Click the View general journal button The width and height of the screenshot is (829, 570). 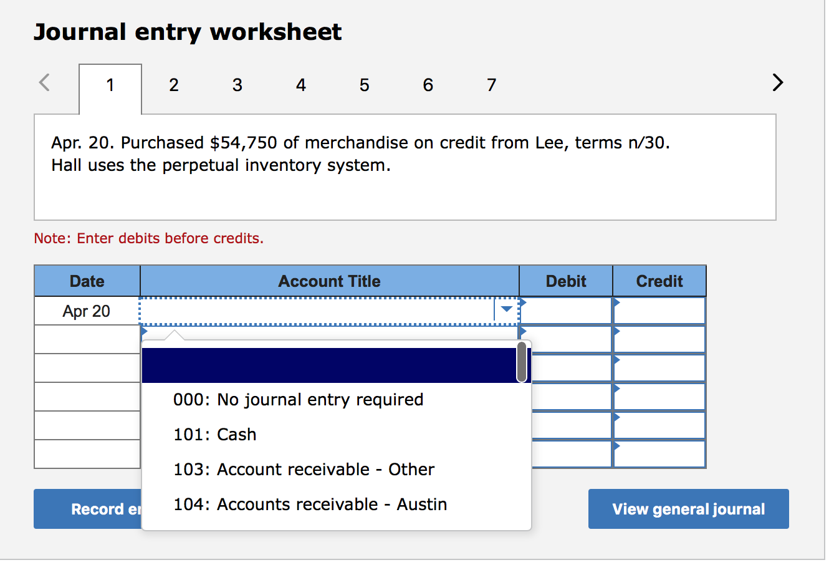coord(689,509)
